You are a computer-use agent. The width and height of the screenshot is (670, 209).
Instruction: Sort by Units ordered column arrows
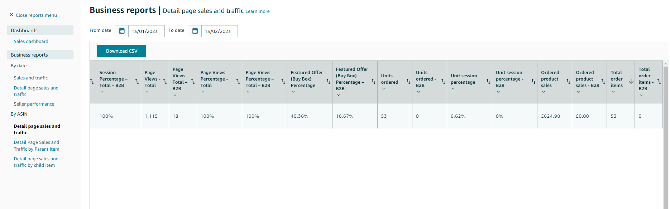(408, 82)
